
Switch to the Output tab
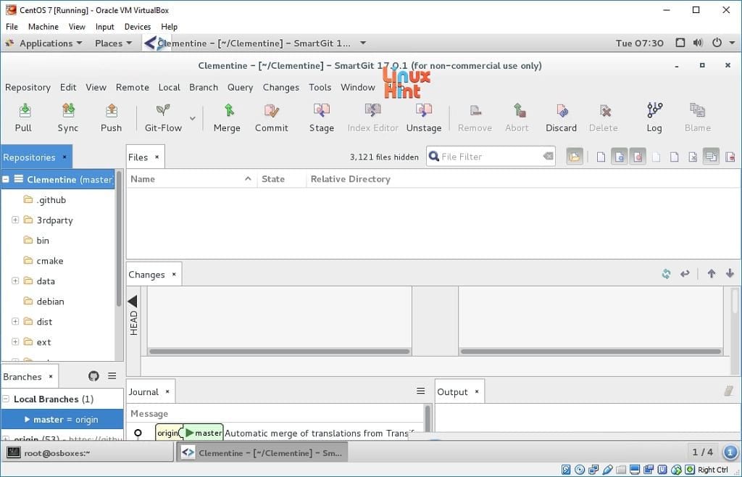[452, 392]
